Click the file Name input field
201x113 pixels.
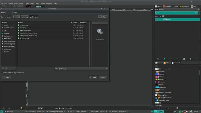(x=60, y=13)
